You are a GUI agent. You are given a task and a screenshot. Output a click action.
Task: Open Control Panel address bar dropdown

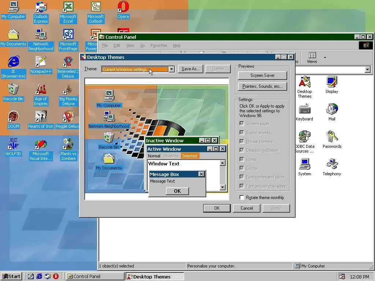(368, 70)
